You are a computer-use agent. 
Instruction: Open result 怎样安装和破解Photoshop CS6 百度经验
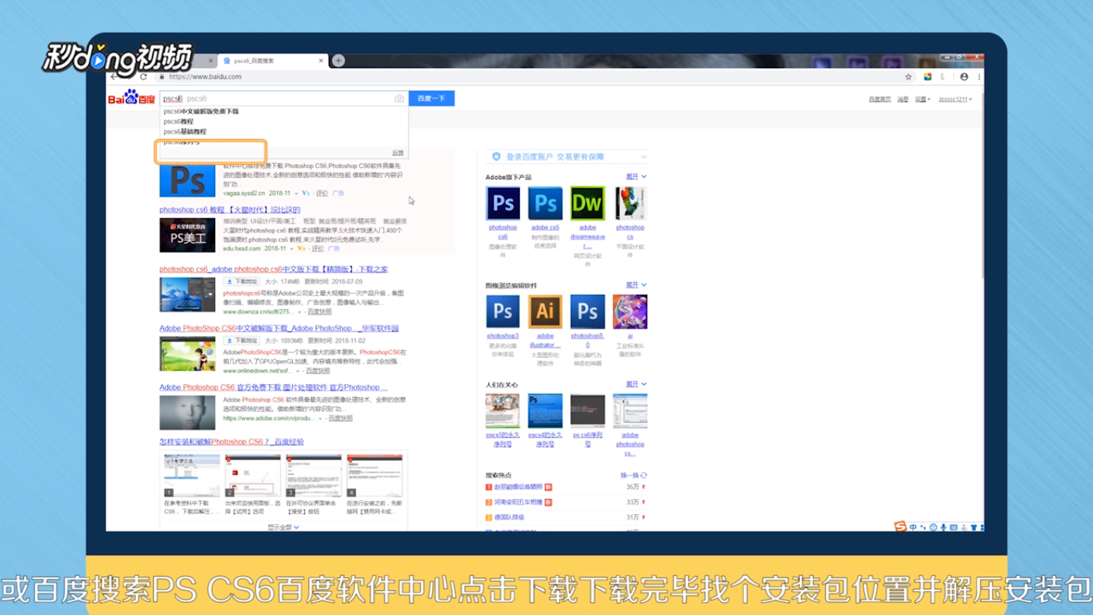[x=231, y=441]
